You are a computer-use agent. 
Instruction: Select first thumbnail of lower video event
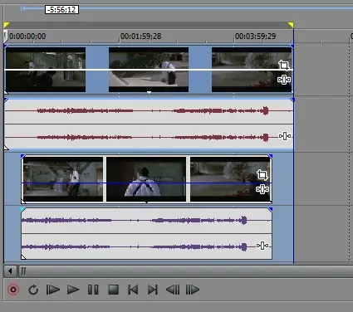tap(63, 179)
